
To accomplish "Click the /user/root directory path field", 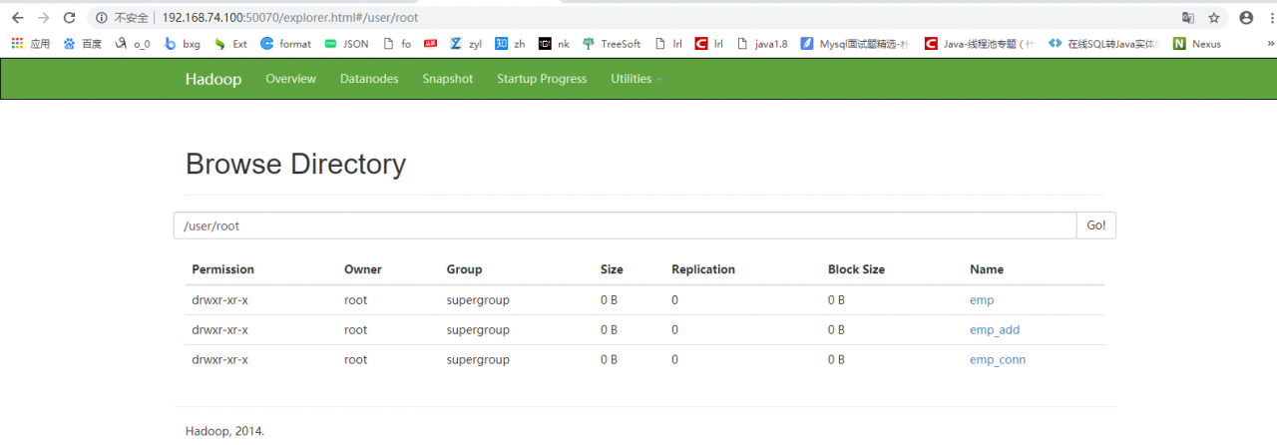I will (x=625, y=225).
